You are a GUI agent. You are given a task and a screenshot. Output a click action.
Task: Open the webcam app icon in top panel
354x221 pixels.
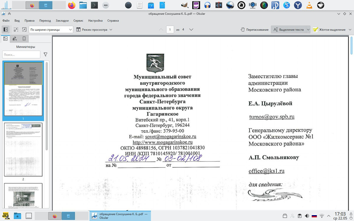coord(253,5)
